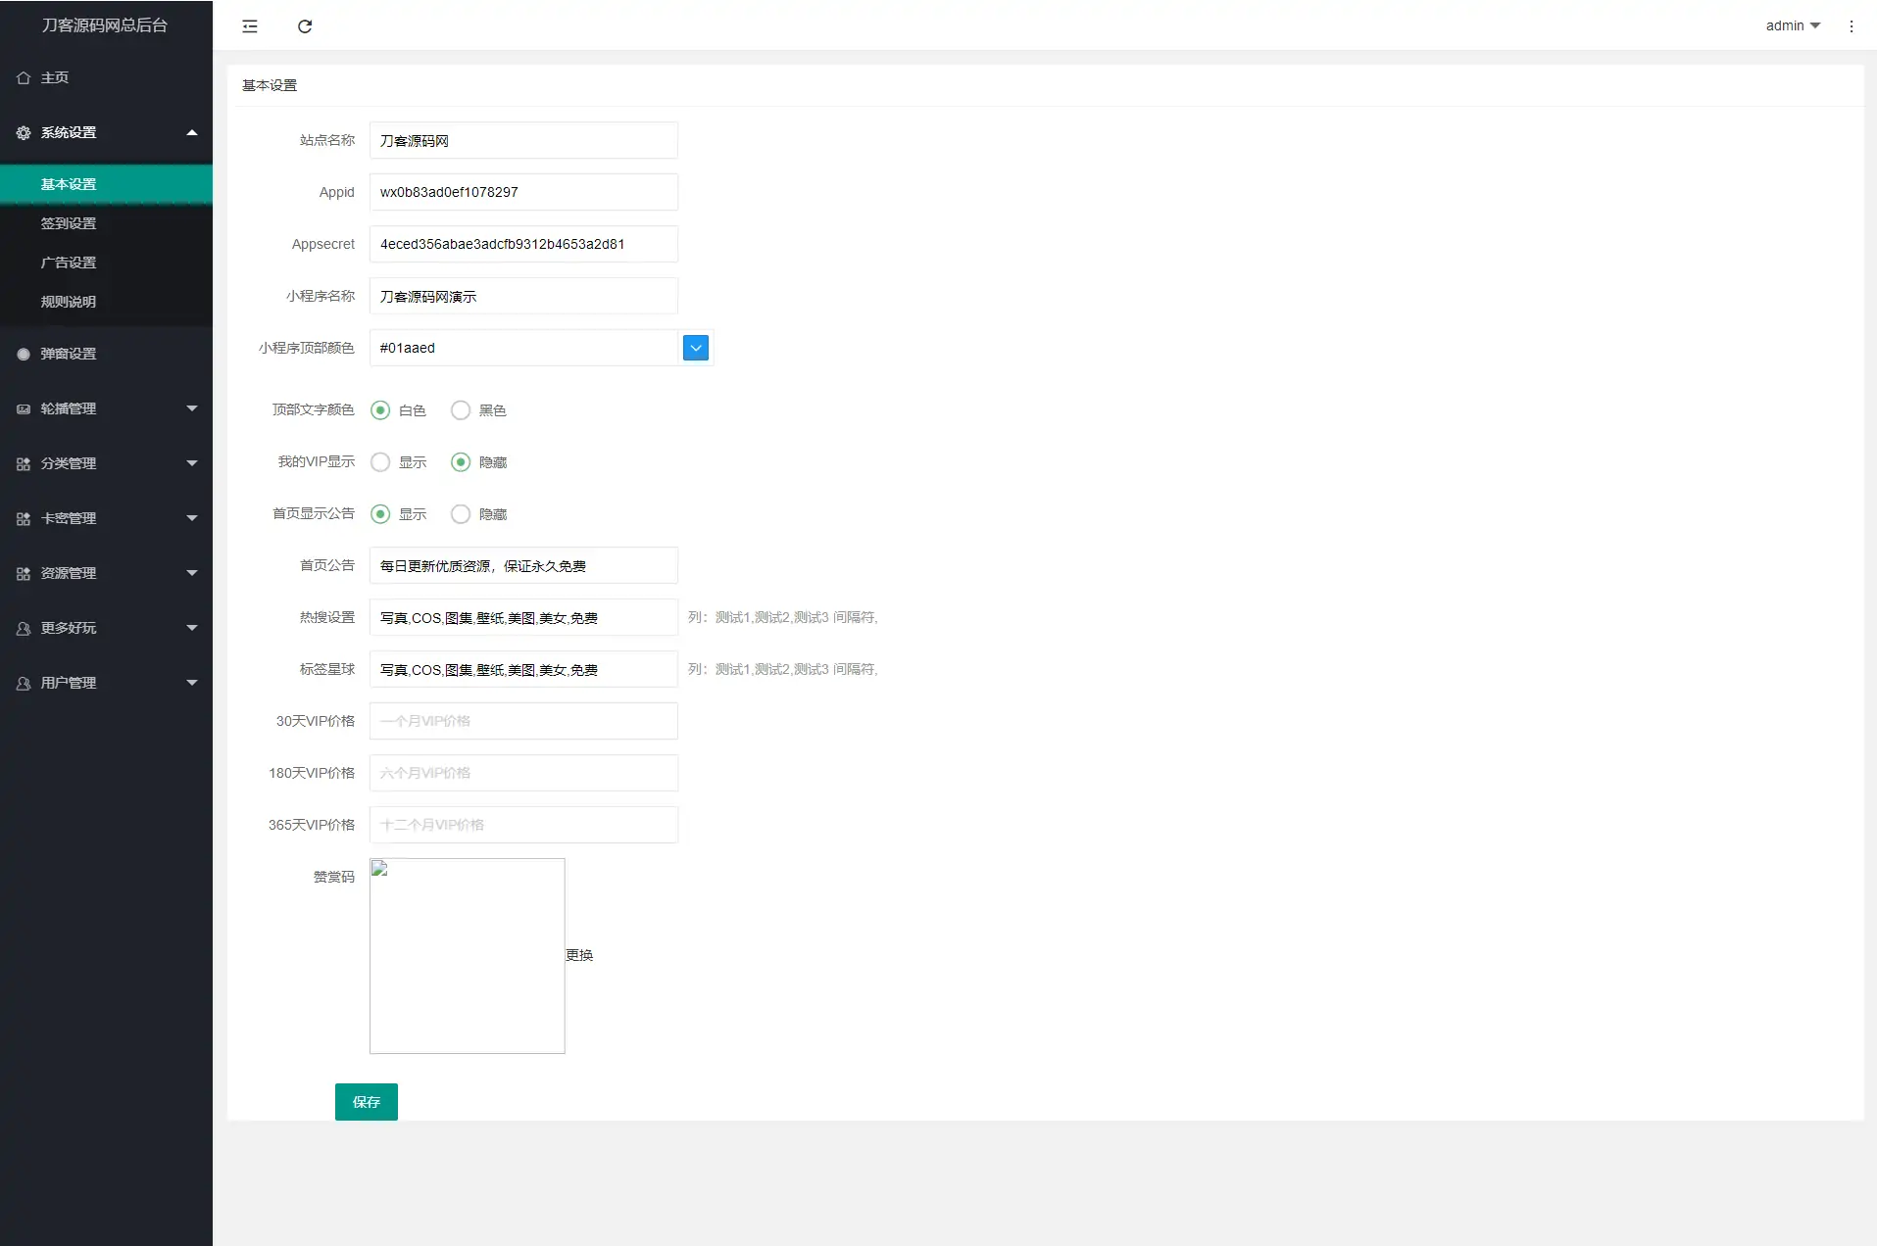Click the 系统设置 gear icon
The height and width of the screenshot is (1246, 1877).
24,132
